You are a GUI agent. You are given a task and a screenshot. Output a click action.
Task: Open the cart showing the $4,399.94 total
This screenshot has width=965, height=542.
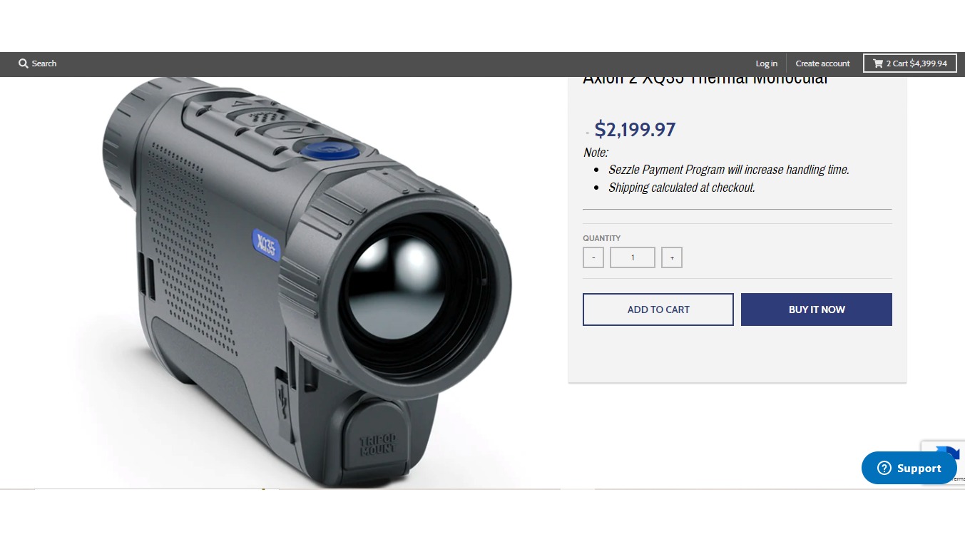pos(910,63)
